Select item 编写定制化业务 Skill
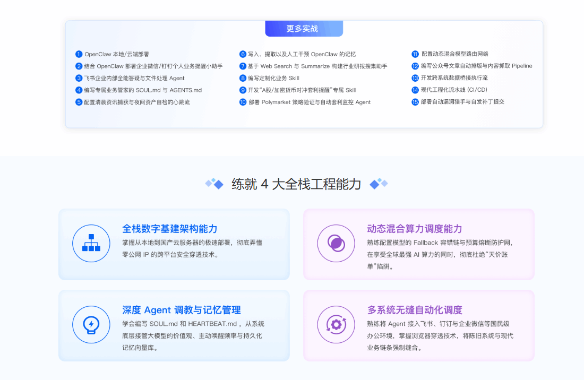 click(273, 78)
